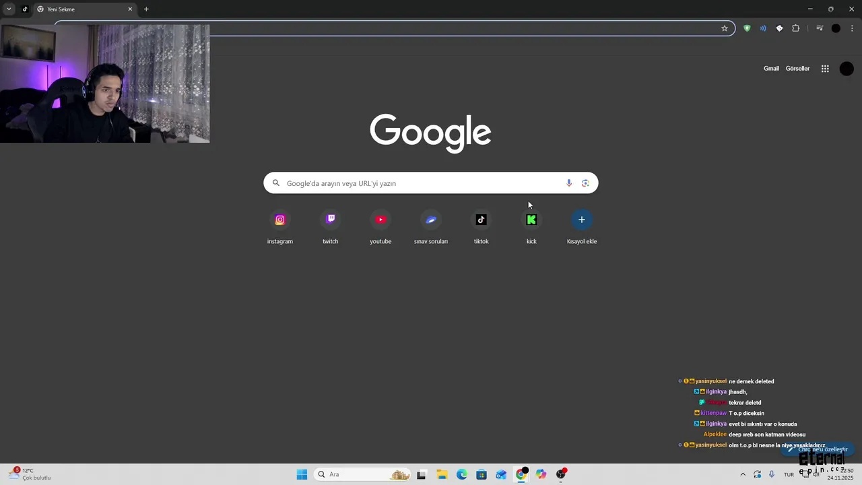The height and width of the screenshot is (485, 862).
Task: Open File Explorer from the taskbar
Action: pos(442,474)
